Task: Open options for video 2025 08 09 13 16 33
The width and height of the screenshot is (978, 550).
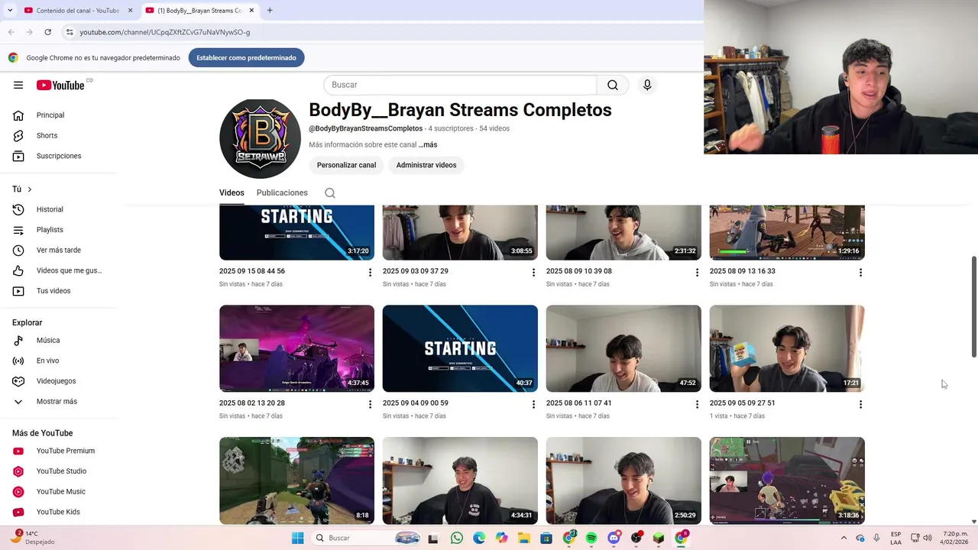Action: 860,273
